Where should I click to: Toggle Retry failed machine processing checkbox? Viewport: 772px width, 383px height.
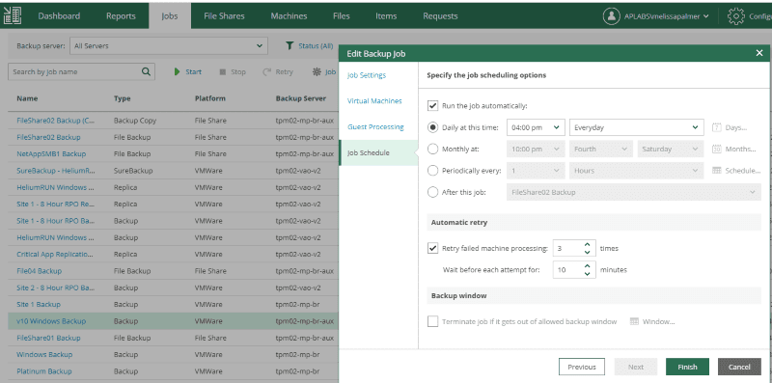[432, 248]
